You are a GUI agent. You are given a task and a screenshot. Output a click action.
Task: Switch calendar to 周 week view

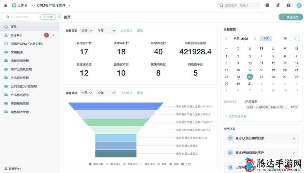pos(285,38)
